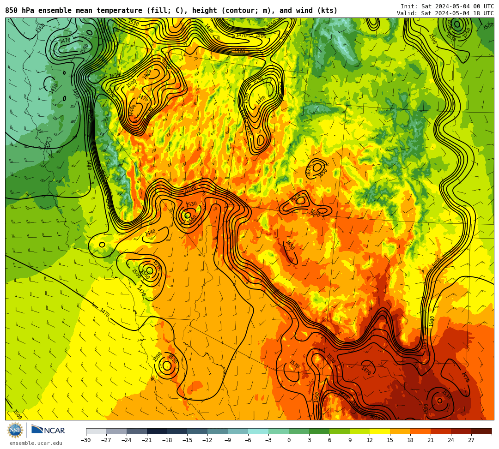Click the -18 colorbar tick label
499x449 pixels.
tap(167, 440)
